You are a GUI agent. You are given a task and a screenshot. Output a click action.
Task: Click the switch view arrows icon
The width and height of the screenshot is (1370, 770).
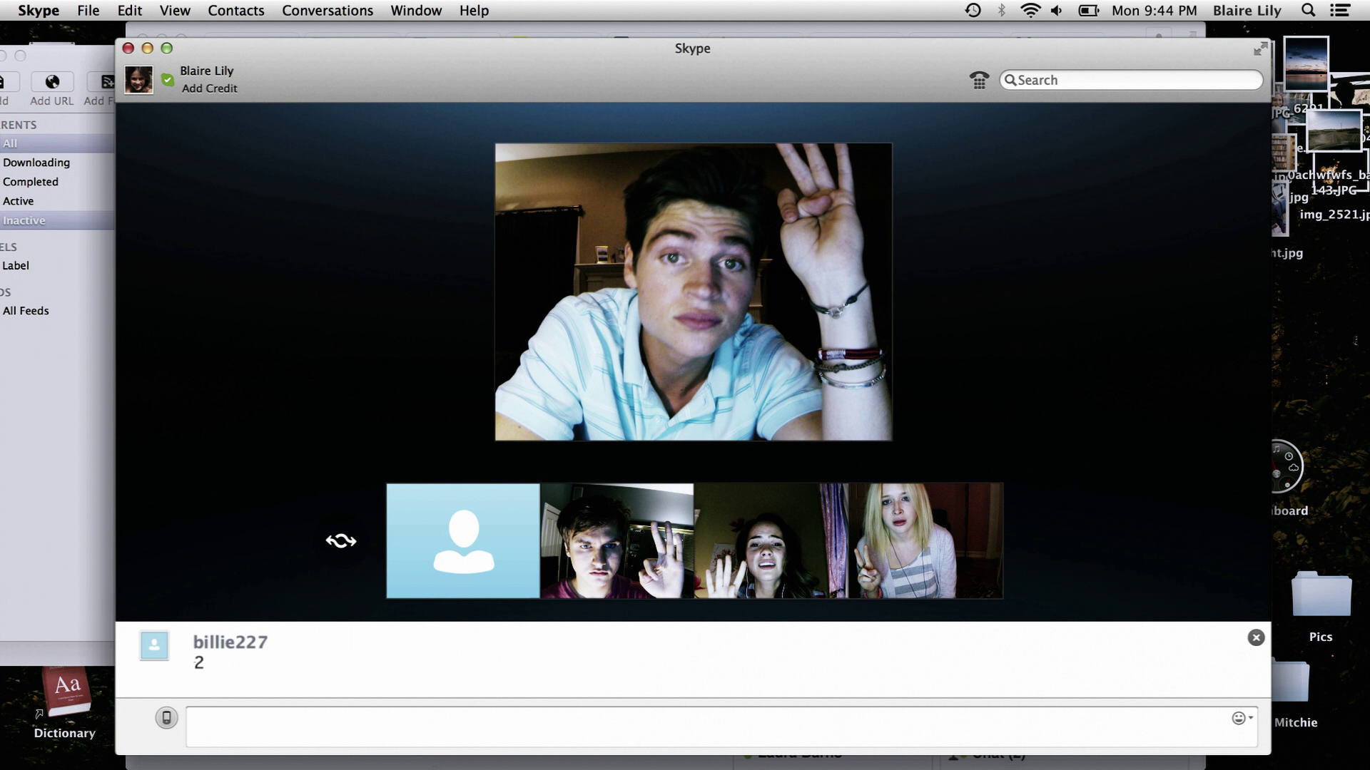coord(341,540)
